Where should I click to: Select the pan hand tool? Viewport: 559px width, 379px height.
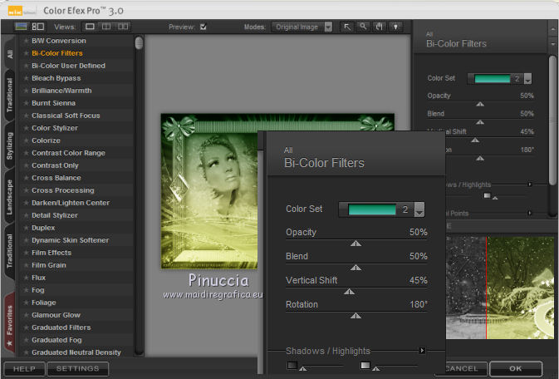(380, 27)
